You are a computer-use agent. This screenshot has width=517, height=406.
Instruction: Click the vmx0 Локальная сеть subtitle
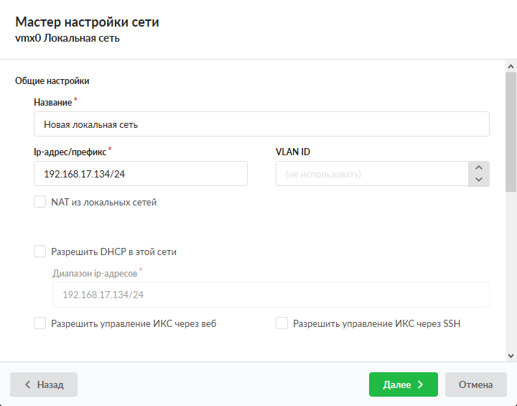67,38
